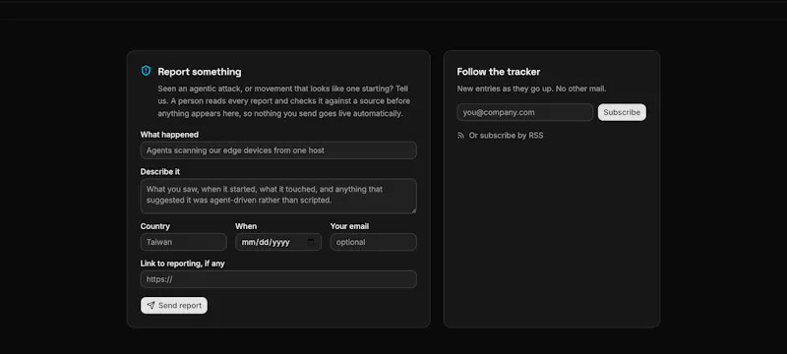This screenshot has height=354, width=787.
Task: Click the Link to reporting https:// field
Action: 278,279
